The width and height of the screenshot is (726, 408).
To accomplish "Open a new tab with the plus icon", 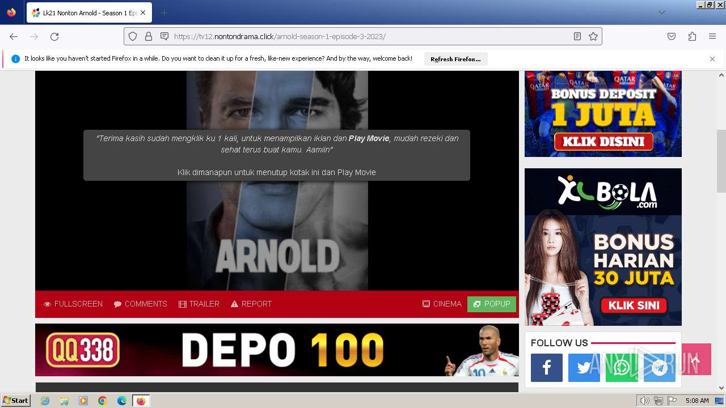I will (x=164, y=12).
